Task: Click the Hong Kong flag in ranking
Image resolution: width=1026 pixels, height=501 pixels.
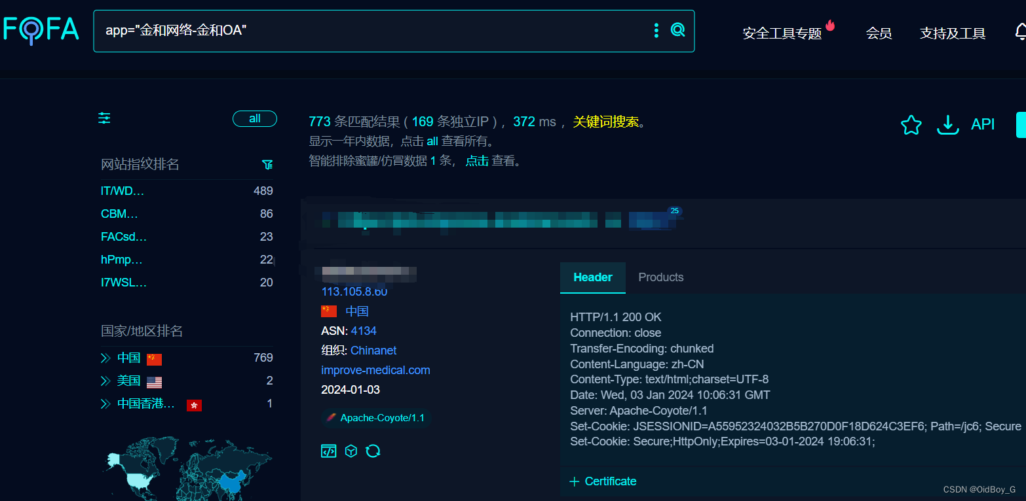Action: pos(194,405)
